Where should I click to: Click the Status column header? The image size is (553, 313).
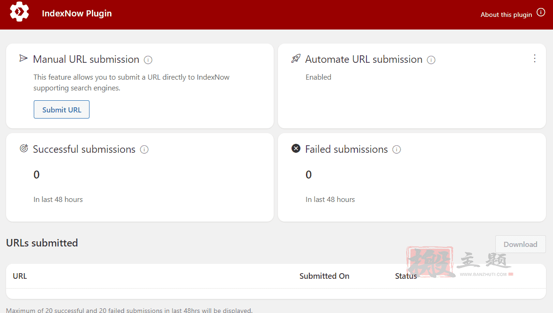pos(406,276)
